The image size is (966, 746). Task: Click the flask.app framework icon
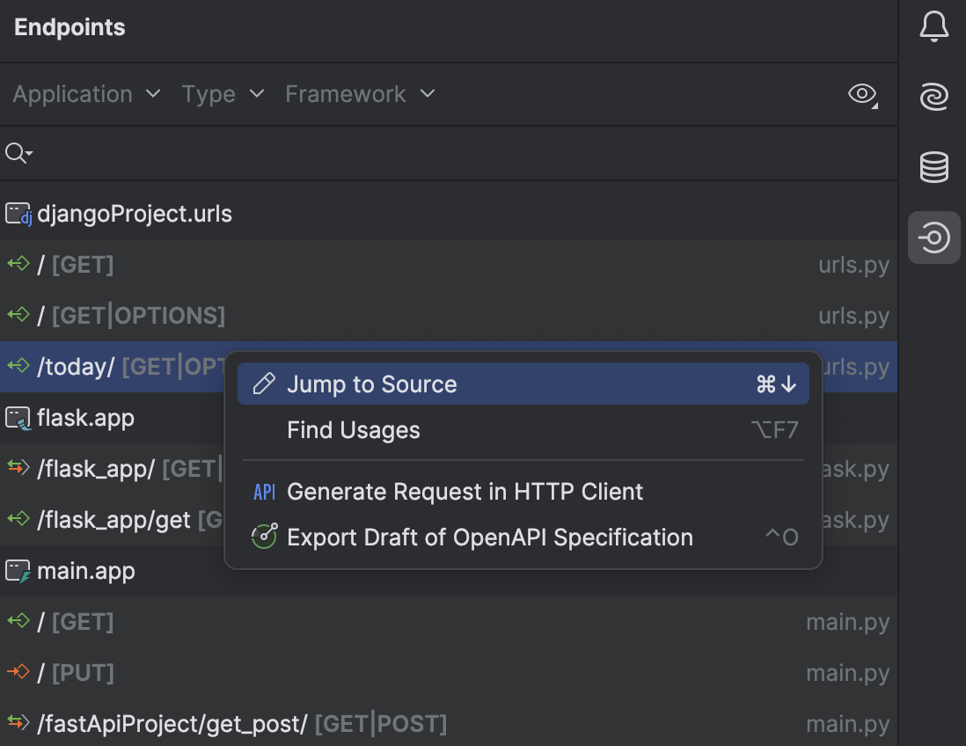18,418
